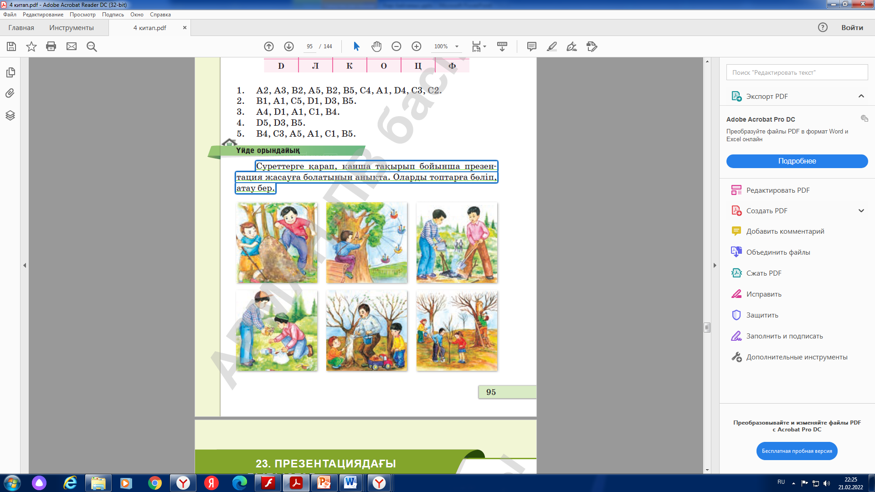The image size is (875, 492).
Task: Collapse the right tools pane arrow
Action: click(715, 265)
